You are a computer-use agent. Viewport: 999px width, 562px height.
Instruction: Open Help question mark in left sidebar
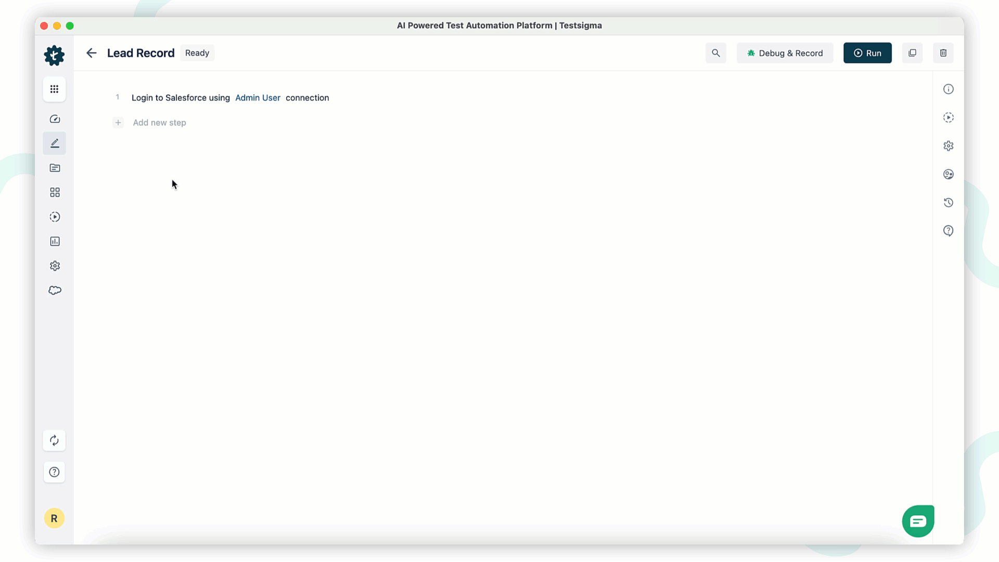54,472
